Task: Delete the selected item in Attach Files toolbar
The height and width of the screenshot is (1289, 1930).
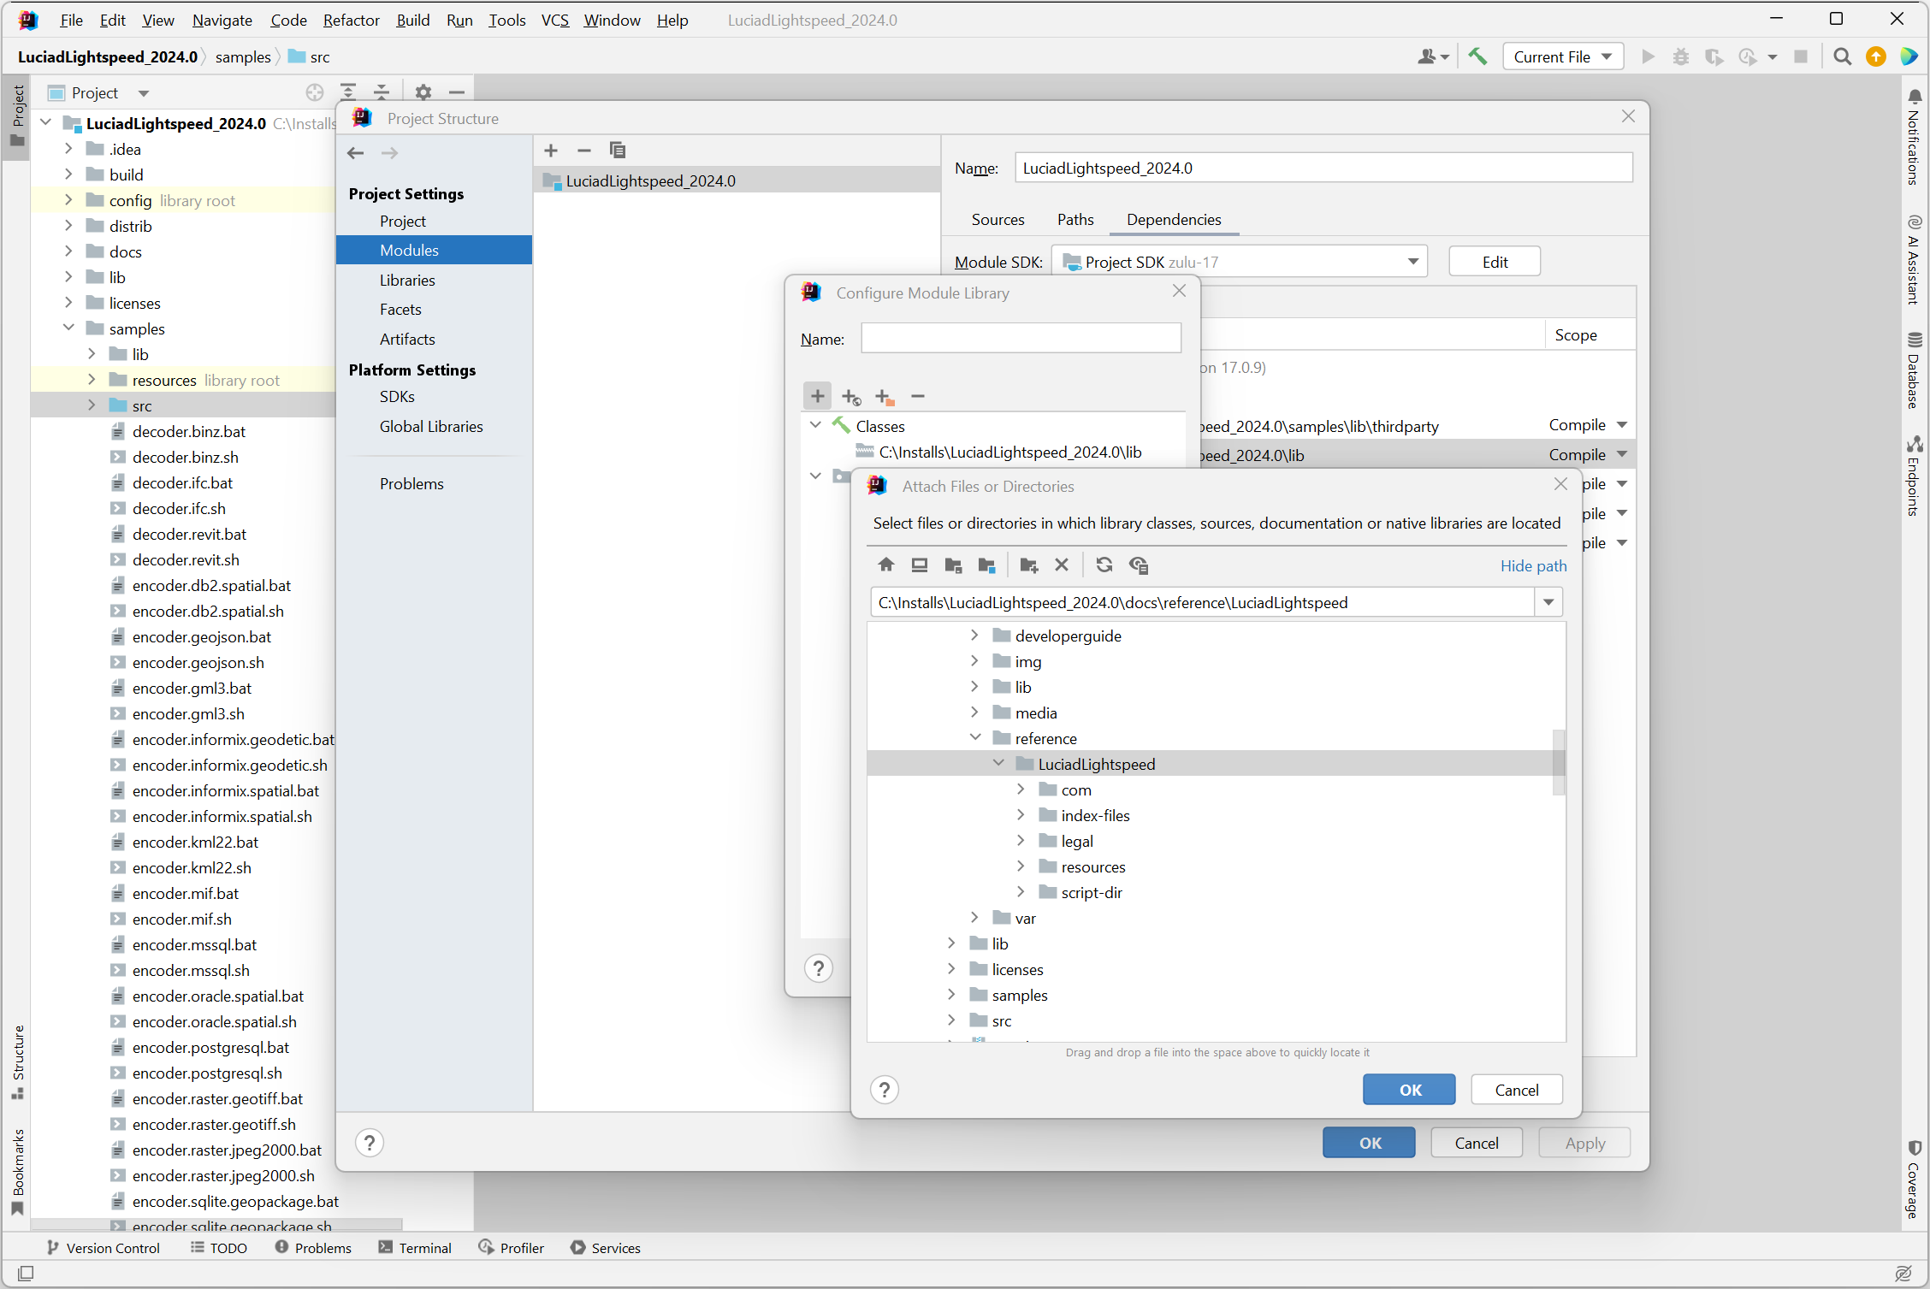Action: (1062, 565)
